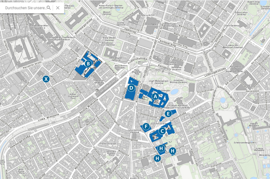Clear the search with the X icon

point(58,8)
